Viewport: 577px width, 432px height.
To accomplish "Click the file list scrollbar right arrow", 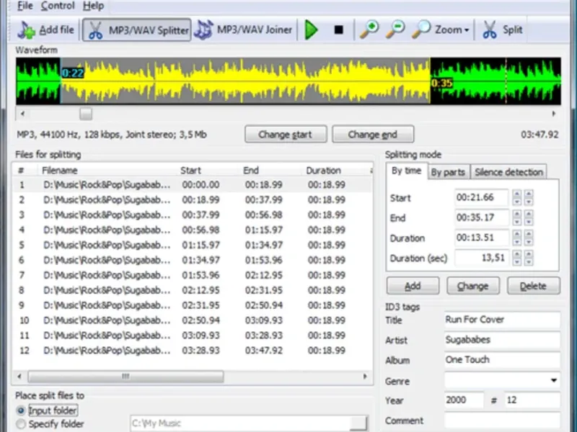I will click(365, 376).
